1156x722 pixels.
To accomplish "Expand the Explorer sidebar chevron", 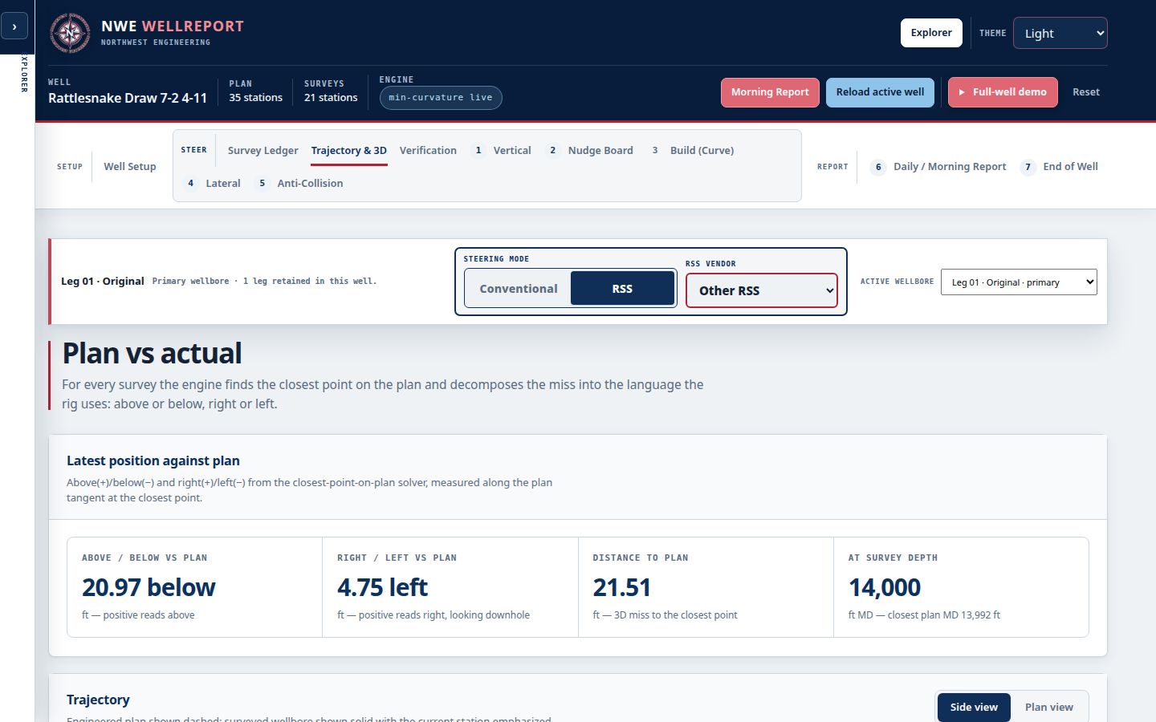I will click(14, 26).
